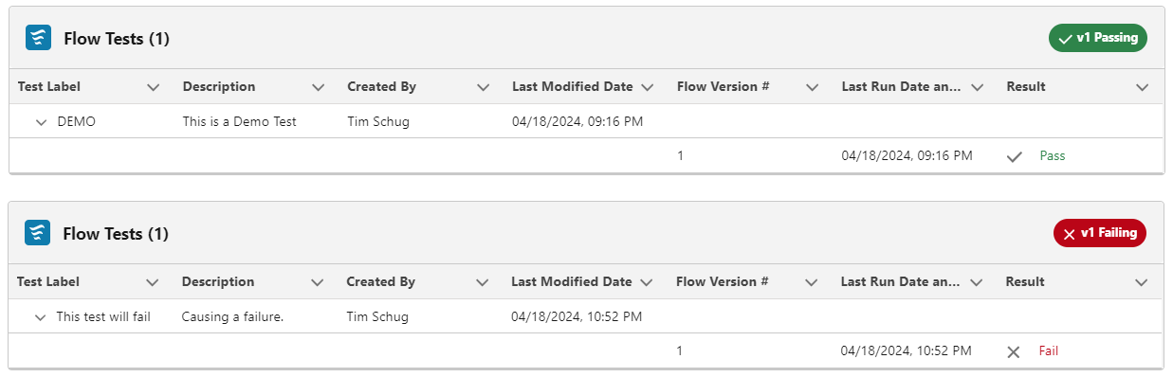Open the Last Modified Date column menu in the top table
Viewport: 1173px width, 377px height.
[648, 87]
